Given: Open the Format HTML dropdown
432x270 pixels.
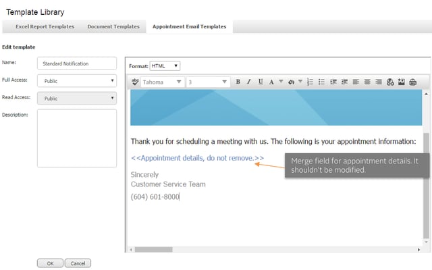Looking at the screenshot, I should (x=165, y=66).
